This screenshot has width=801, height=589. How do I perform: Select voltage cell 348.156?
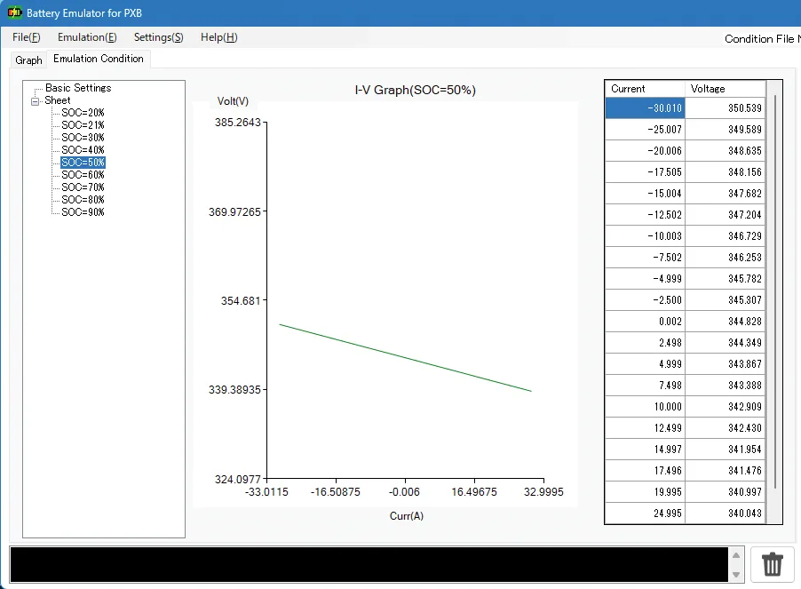pyautogui.click(x=725, y=172)
